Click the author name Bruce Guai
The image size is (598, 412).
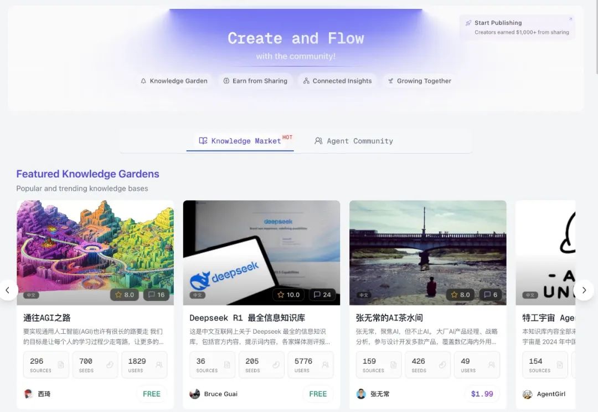(x=221, y=394)
